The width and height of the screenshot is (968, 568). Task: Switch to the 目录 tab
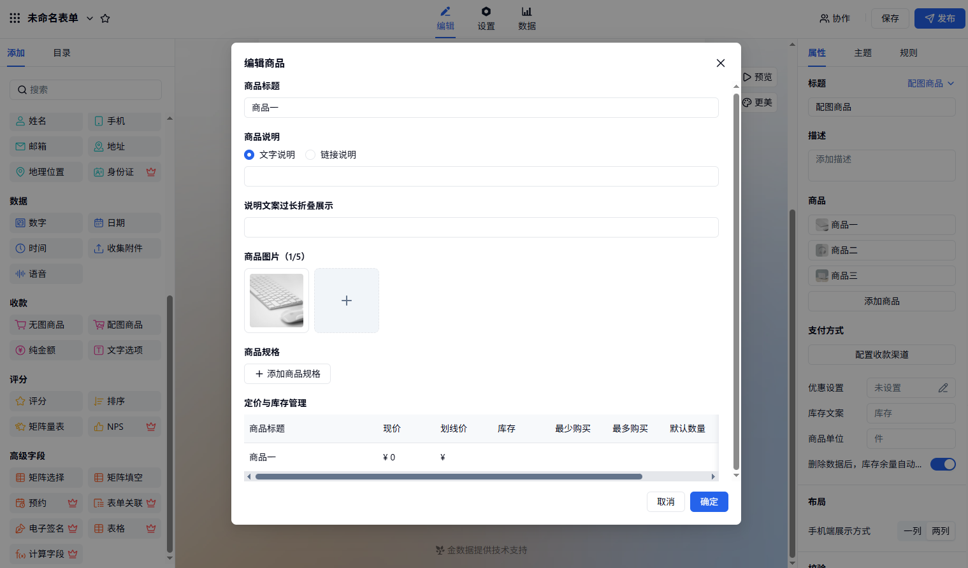62,53
